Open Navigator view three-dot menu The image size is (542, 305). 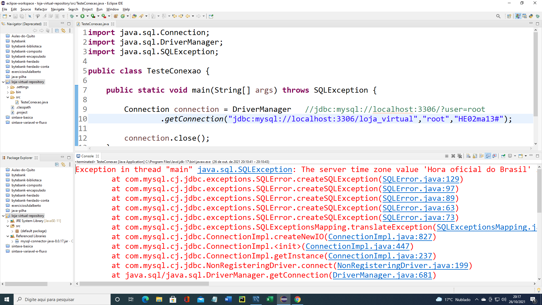[x=70, y=30]
